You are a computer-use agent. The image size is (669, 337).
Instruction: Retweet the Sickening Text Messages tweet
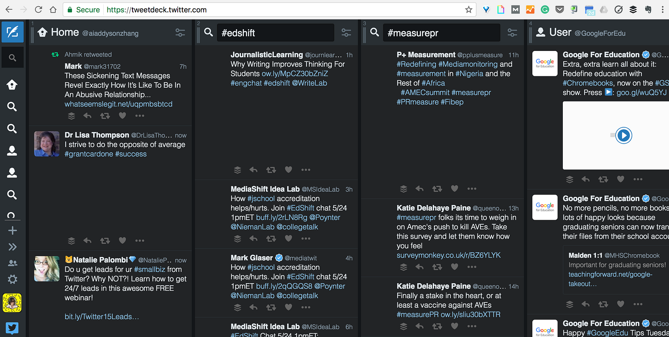click(105, 116)
